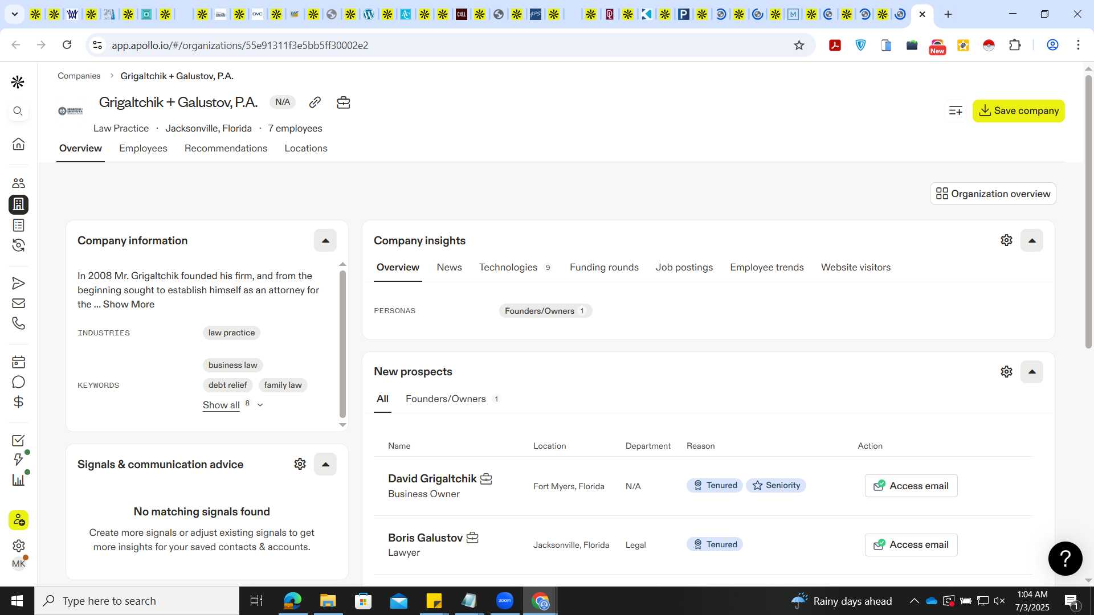Open the search icon in sidebar

pyautogui.click(x=18, y=111)
